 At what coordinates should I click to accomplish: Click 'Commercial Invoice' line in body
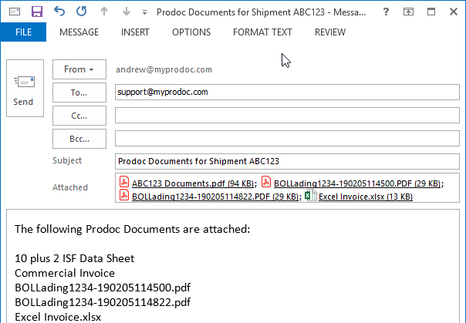[65, 273]
